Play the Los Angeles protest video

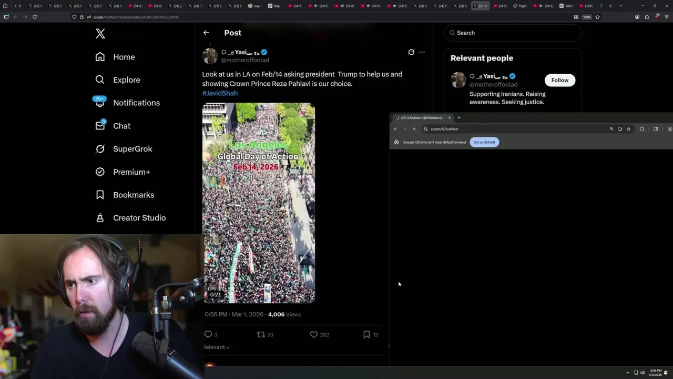(x=259, y=203)
